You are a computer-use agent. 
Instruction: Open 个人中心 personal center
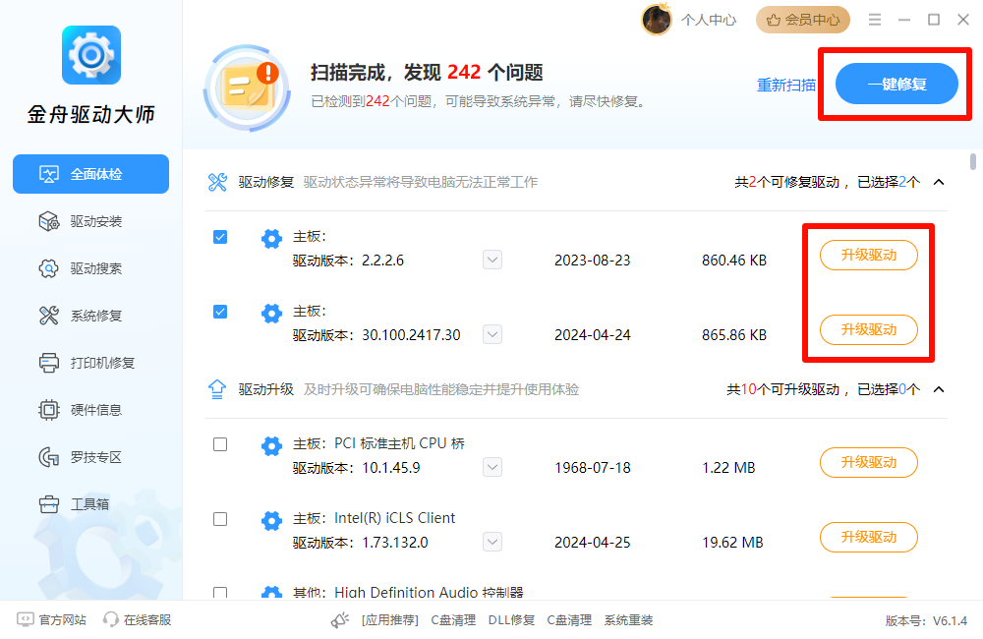pos(709,20)
